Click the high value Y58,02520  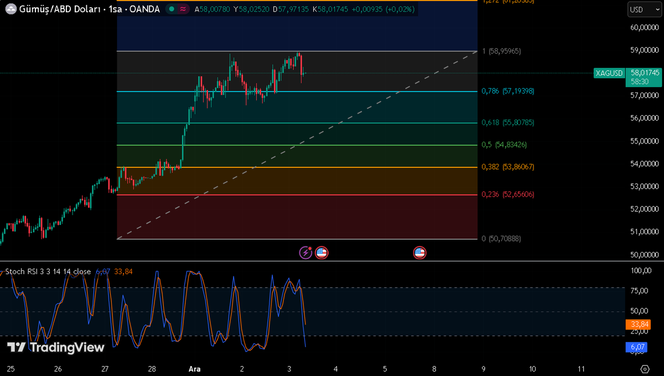click(x=252, y=9)
